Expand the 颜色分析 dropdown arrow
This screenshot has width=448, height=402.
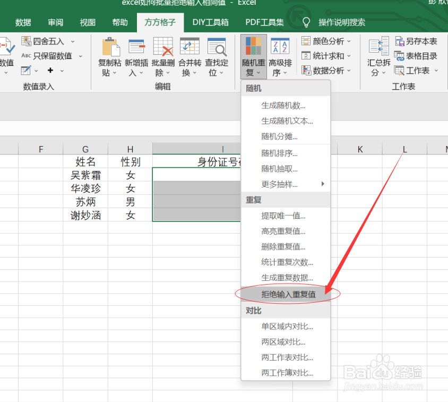(x=349, y=41)
